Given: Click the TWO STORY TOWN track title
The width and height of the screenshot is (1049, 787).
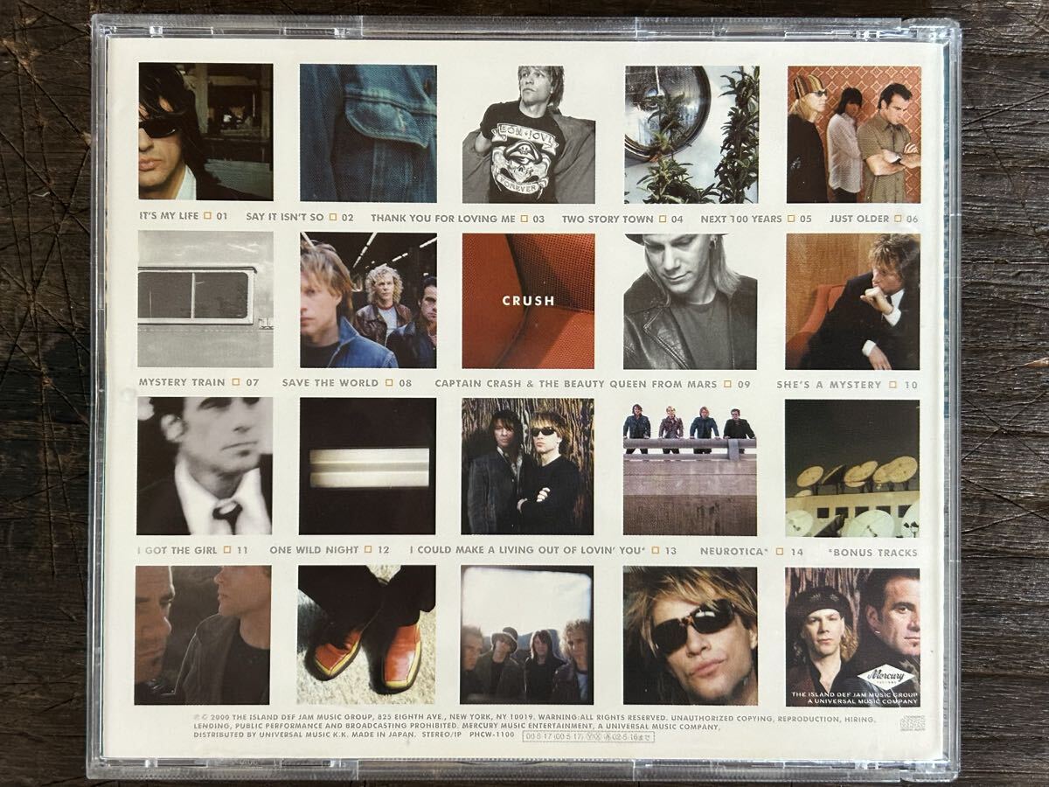Looking at the screenshot, I should click(x=608, y=218).
